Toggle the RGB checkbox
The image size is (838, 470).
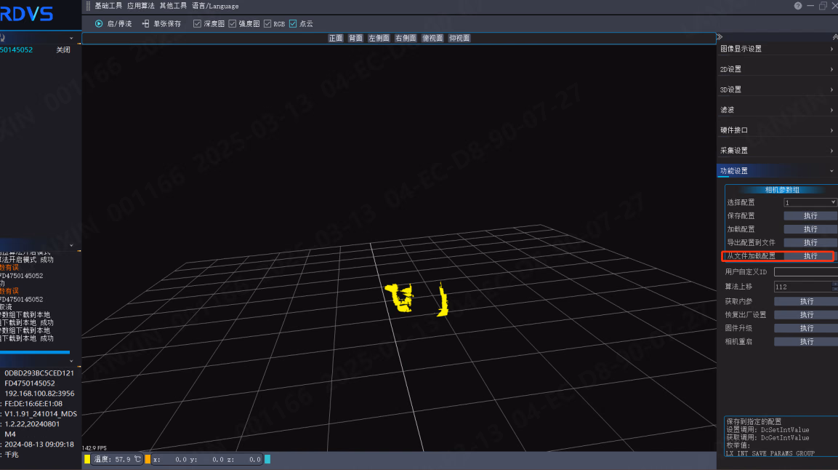(267, 23)
